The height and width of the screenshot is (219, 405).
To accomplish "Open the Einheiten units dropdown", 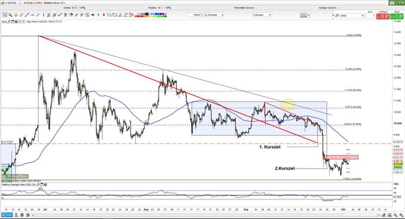I will click(x=214, y=15).
